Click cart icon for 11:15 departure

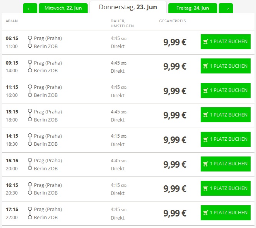click(206, 90)
